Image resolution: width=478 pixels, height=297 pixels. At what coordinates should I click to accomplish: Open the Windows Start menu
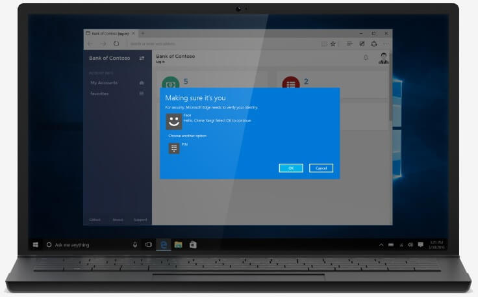point(35,244)
